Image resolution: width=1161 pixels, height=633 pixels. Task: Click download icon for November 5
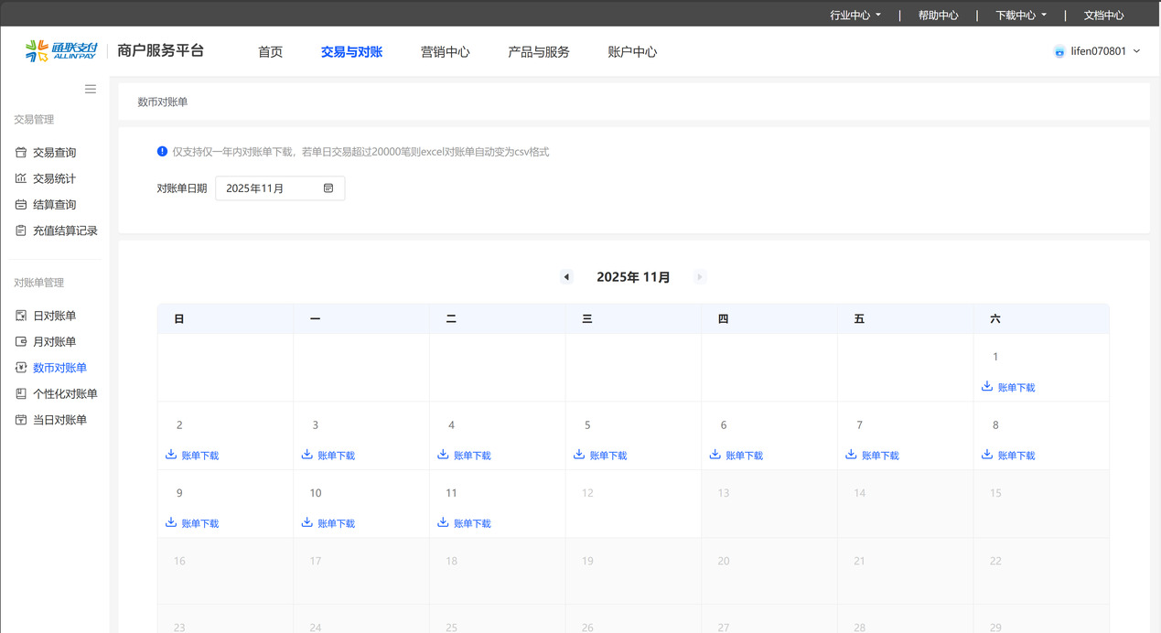[x=579, y=455]
